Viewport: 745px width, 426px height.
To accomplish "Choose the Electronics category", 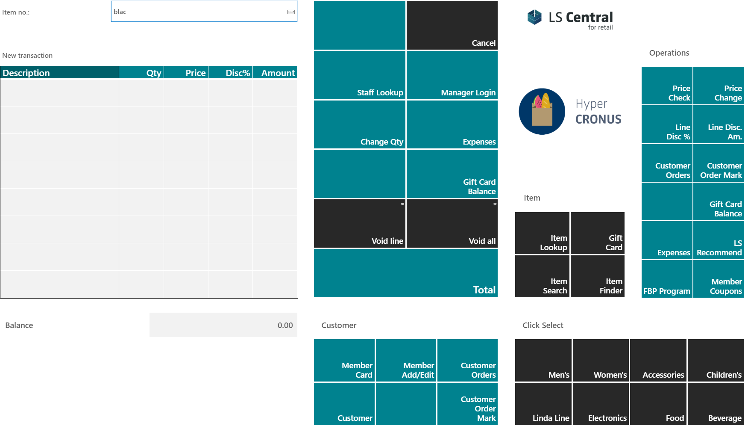I will [601, 404].
